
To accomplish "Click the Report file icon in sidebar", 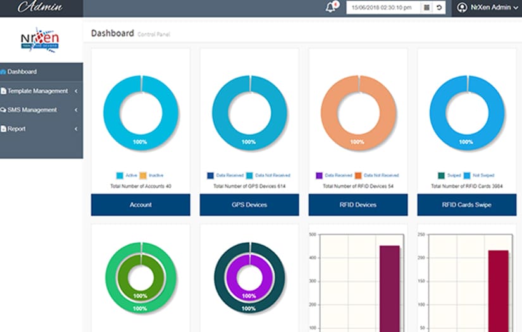I will click(3, 129).
